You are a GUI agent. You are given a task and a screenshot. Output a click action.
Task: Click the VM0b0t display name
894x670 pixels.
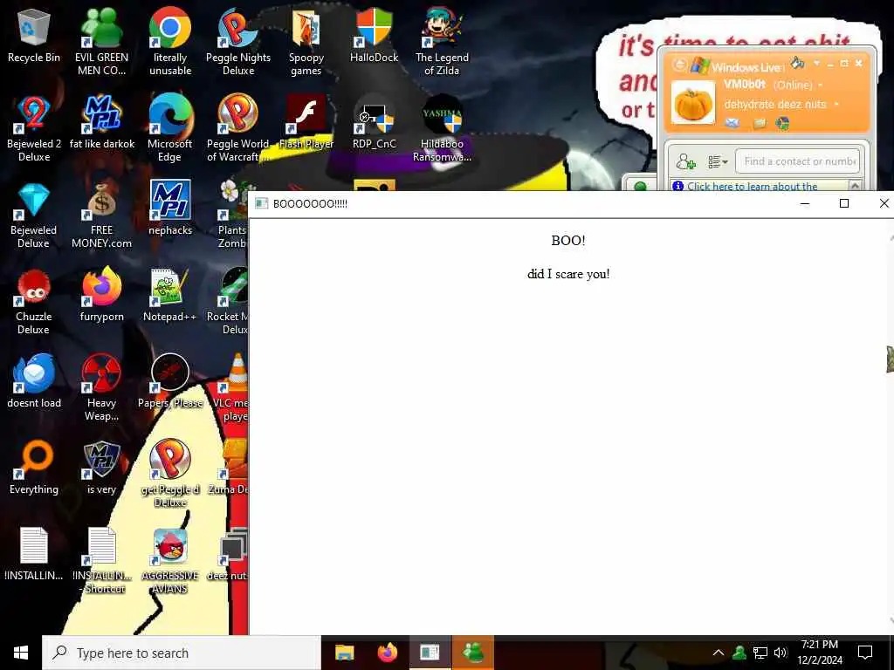click(745, 85)
